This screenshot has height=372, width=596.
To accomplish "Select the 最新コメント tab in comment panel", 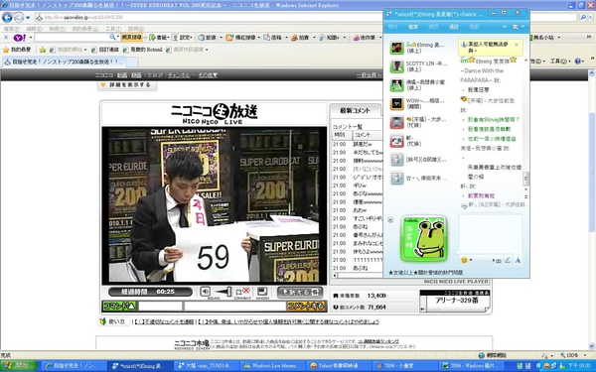I will 355,110.
